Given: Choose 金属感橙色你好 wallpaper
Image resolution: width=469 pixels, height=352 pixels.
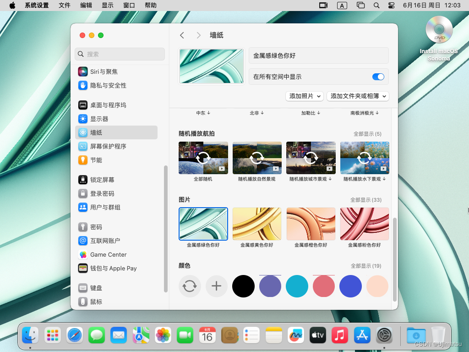Looking at the screenshot, I should coord(311,224).
